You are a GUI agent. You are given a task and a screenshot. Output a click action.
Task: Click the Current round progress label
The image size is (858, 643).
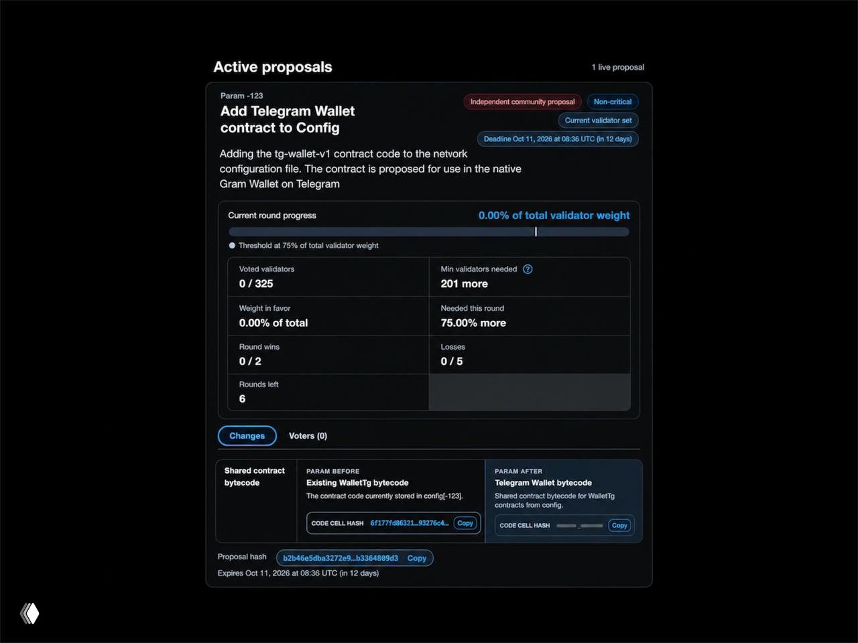[272, 216]
